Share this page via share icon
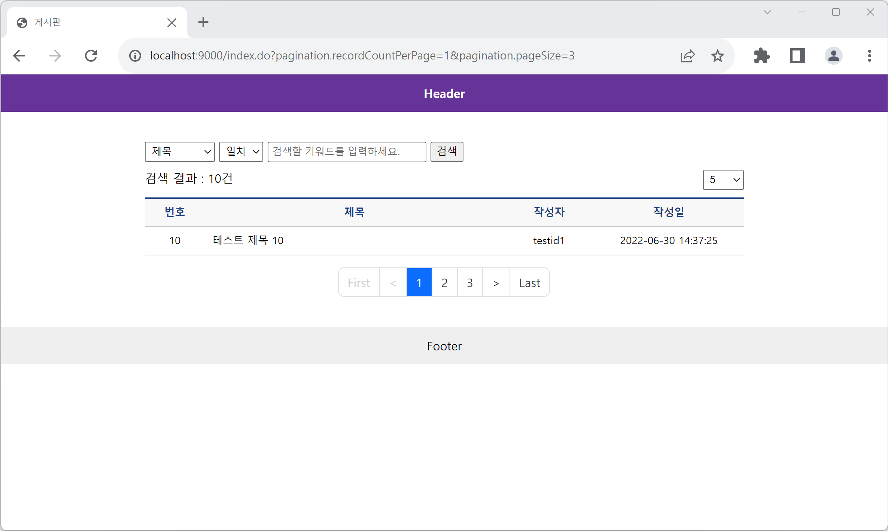The height and width of the screenshot is (531, 888). pyautogui.click(x=687, y=56)
